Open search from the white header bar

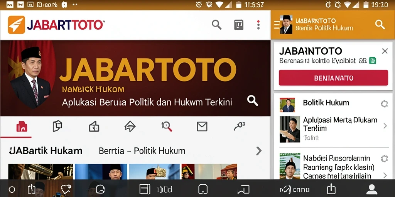click(216, 25)
